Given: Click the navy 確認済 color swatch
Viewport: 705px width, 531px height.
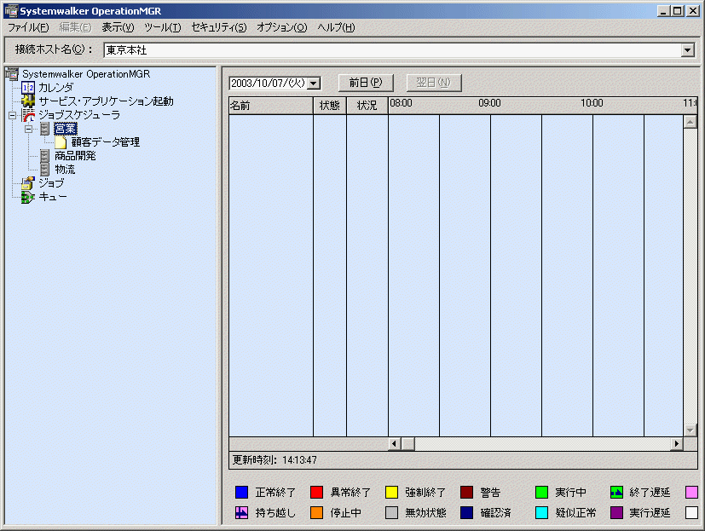Looking at the screenshot, I should coord(466,512).
